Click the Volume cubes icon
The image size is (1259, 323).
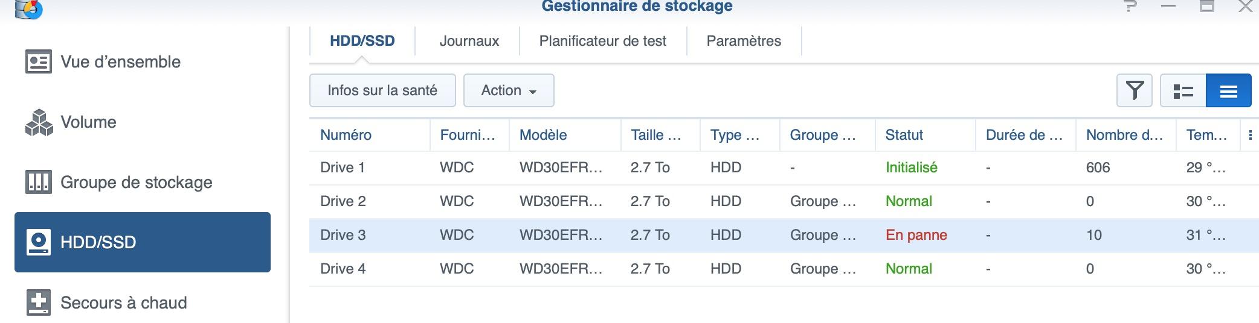(39, 122)
